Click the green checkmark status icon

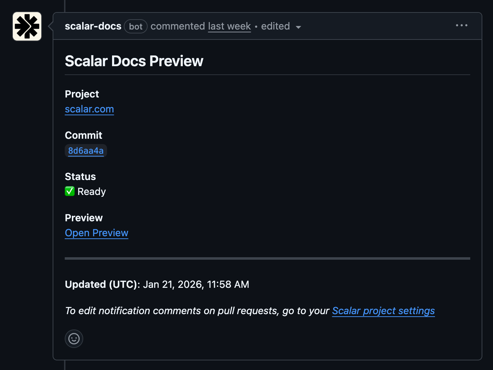pyautogui.click(x=70, y=191)
